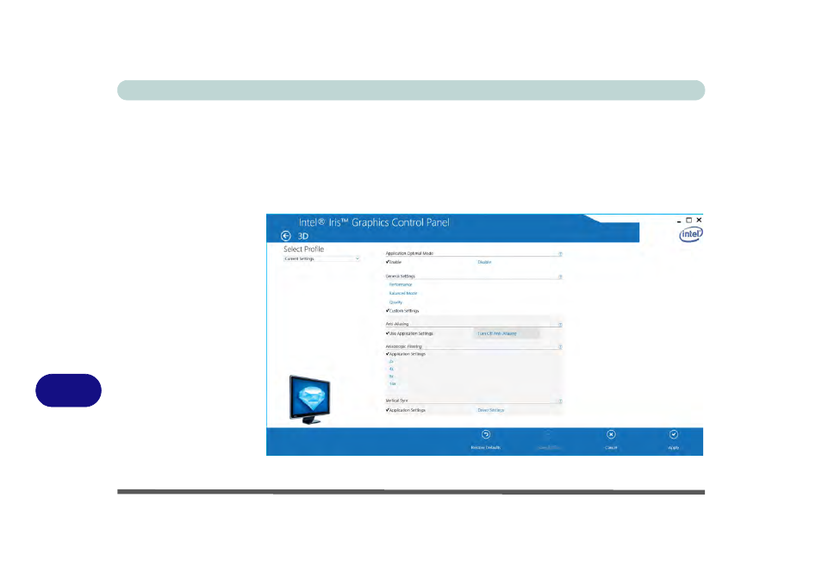The image size is (822, 579).
Task: Click the Anti-Aliasing section heading
Action: [397, 324]
